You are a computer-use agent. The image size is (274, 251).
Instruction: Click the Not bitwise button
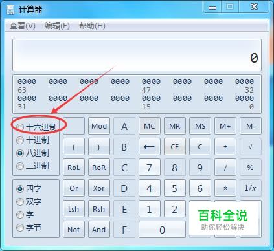[74, 230]
